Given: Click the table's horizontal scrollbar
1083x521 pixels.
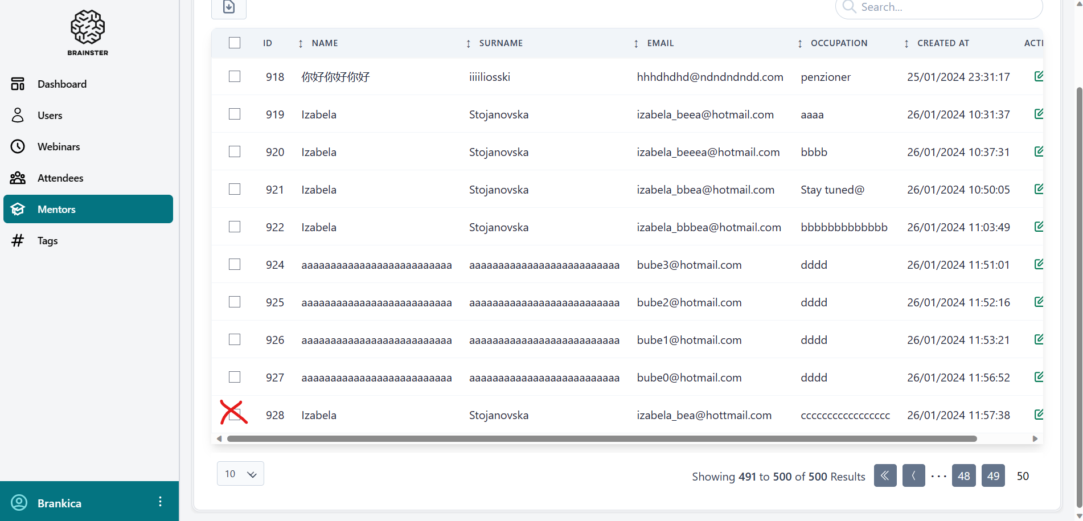Looking at the screenshot, I should pyautogui.click(x=601, y=438).
